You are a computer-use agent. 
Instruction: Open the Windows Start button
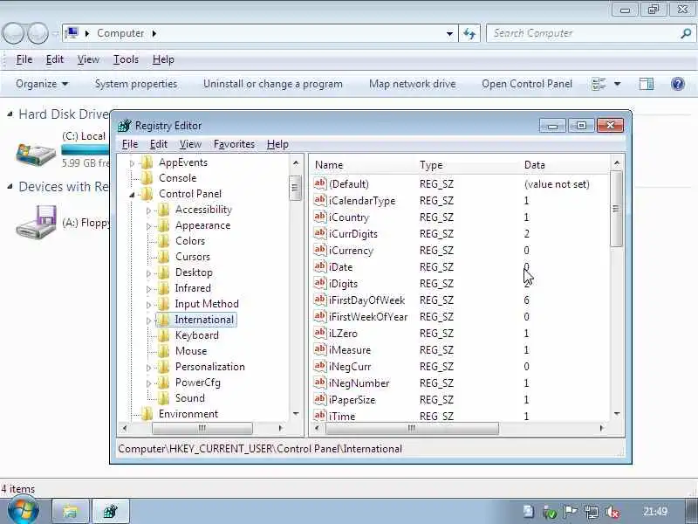point(23,511)
